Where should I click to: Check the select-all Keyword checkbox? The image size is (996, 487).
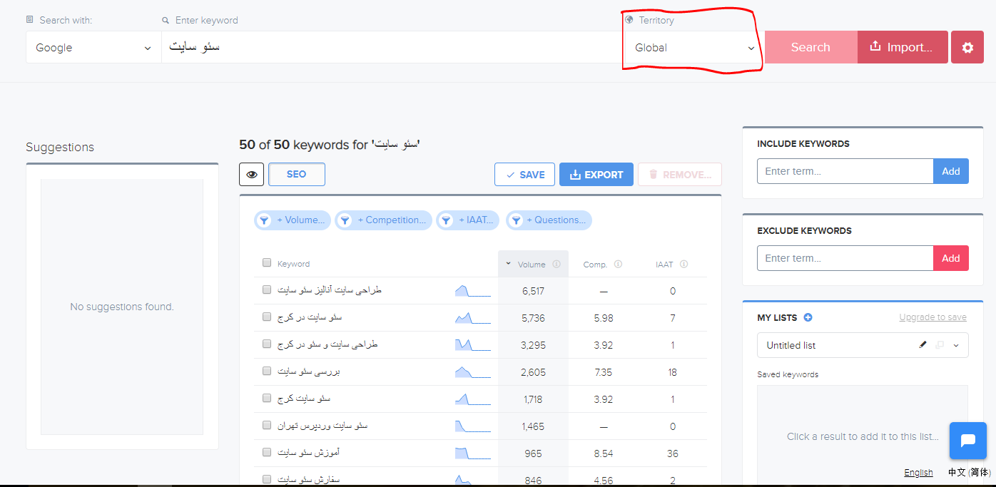267,263
